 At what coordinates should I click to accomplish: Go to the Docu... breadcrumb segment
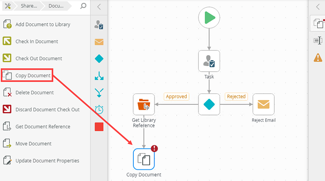coord(56,6)
